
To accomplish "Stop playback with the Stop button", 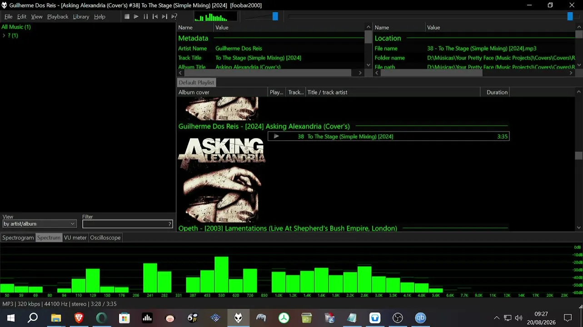I will pos(127,17).
